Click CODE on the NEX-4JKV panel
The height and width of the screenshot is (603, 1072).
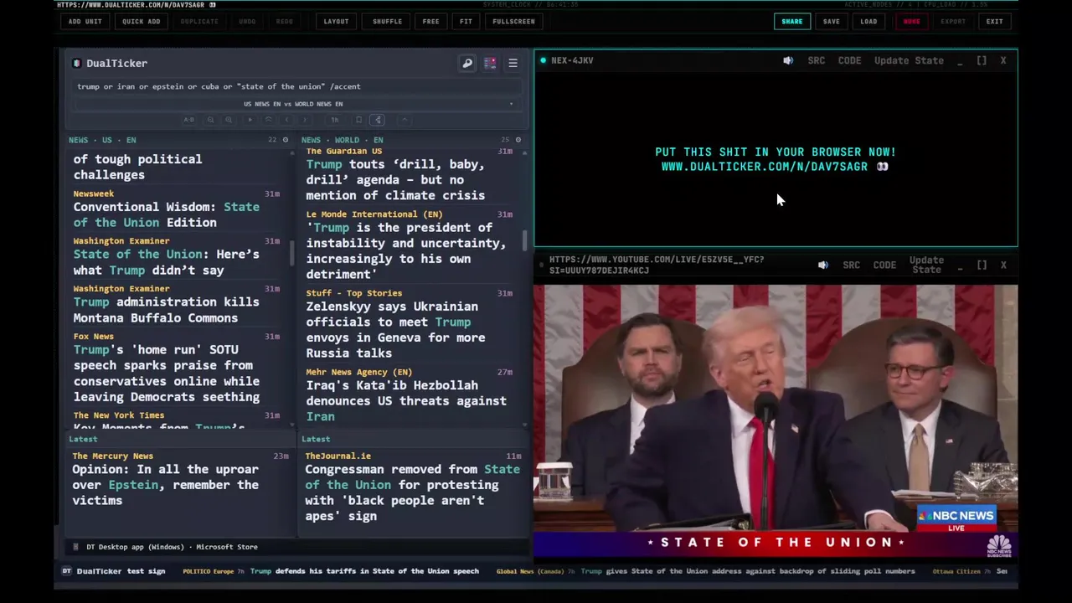click(x=849, y=60)
